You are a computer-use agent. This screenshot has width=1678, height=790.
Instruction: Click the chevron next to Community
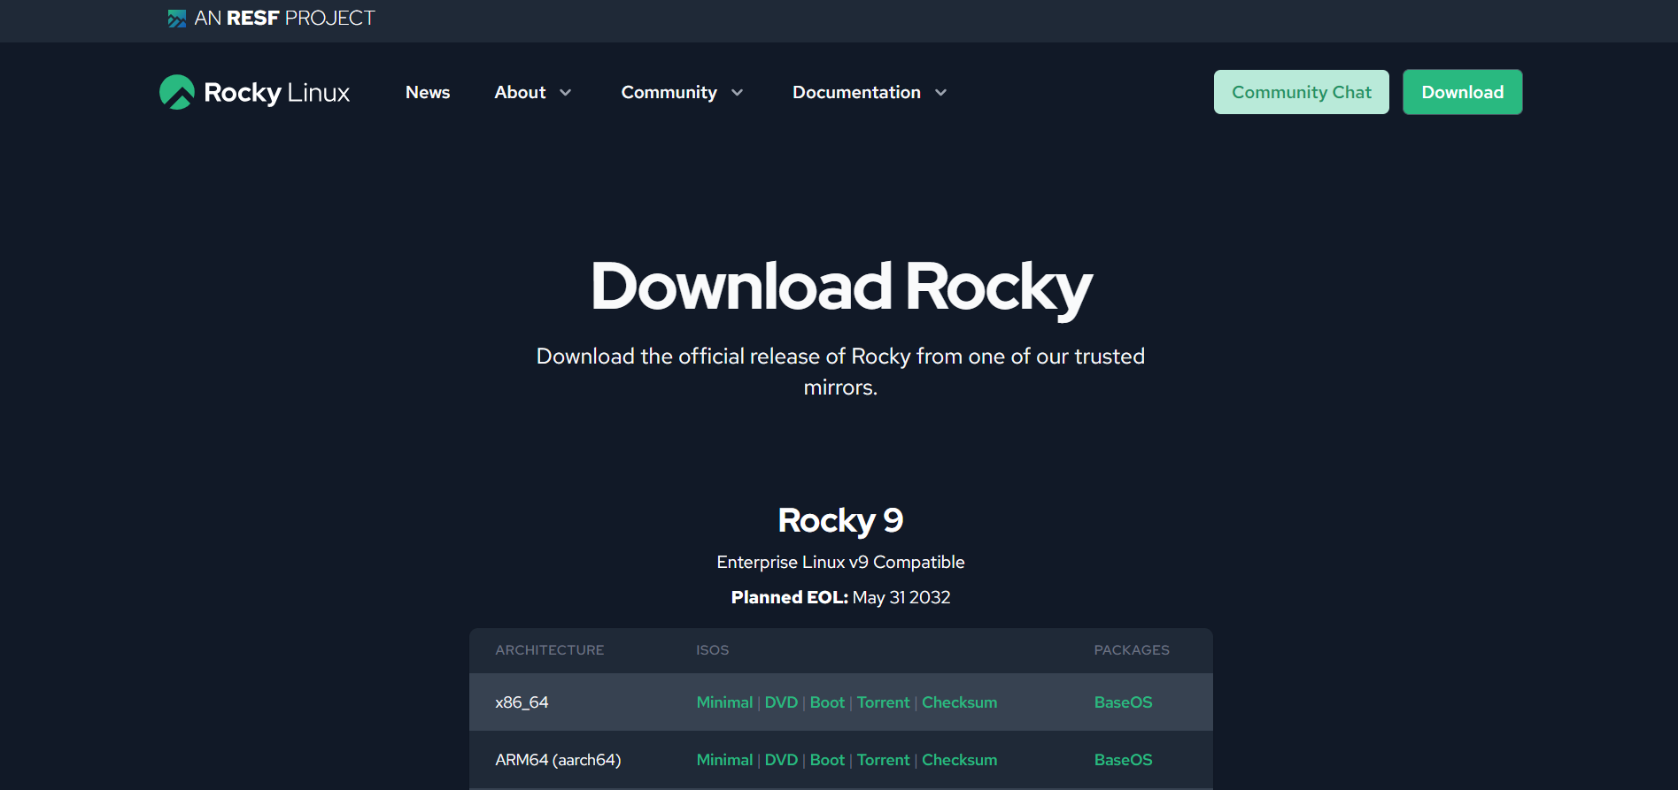tap(737, 93)
